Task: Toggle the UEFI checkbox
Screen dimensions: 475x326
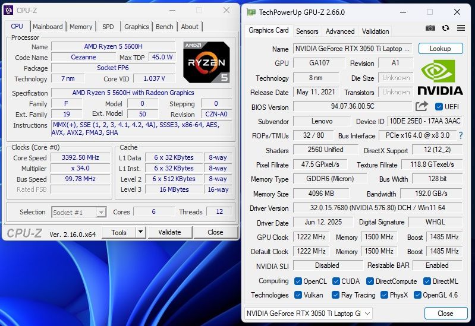Action: click(439, 106)
